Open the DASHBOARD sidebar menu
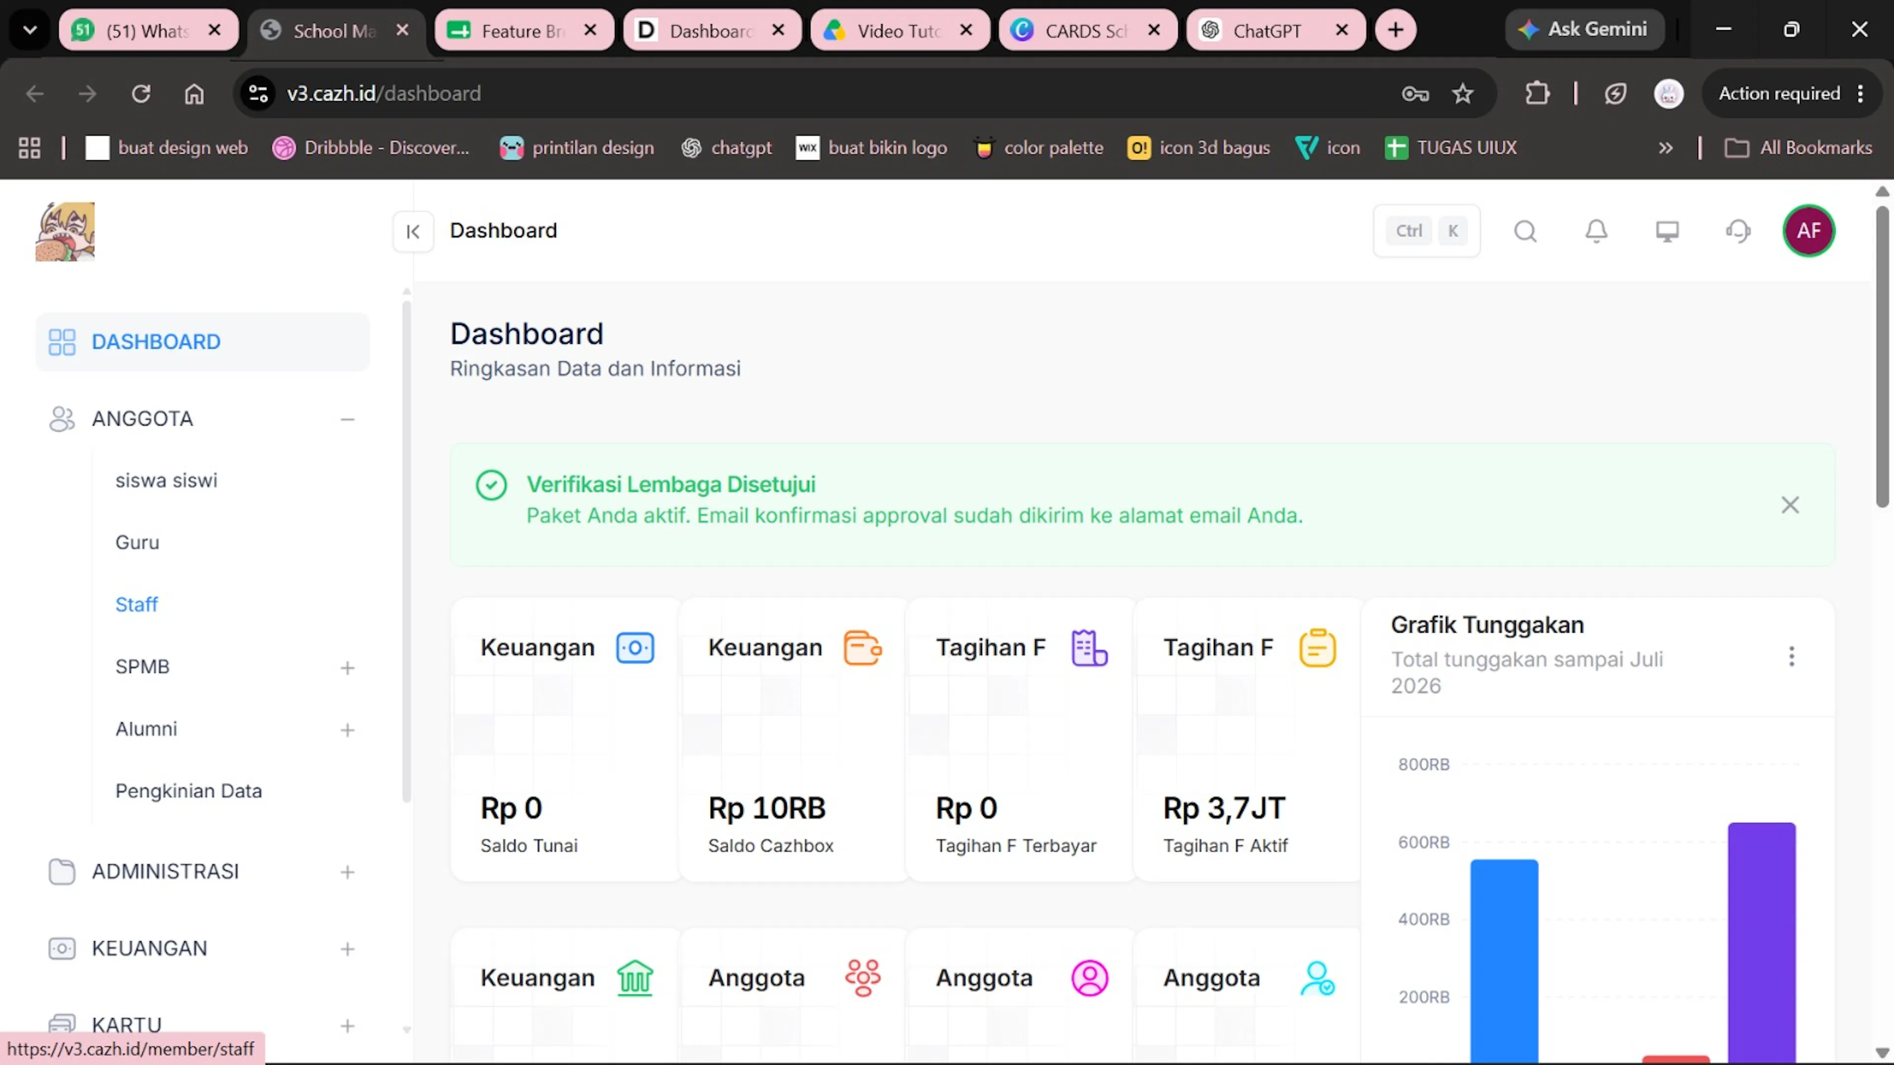 [202, 342]
